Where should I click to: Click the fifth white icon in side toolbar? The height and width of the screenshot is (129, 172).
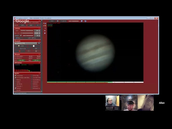(45, 33)
